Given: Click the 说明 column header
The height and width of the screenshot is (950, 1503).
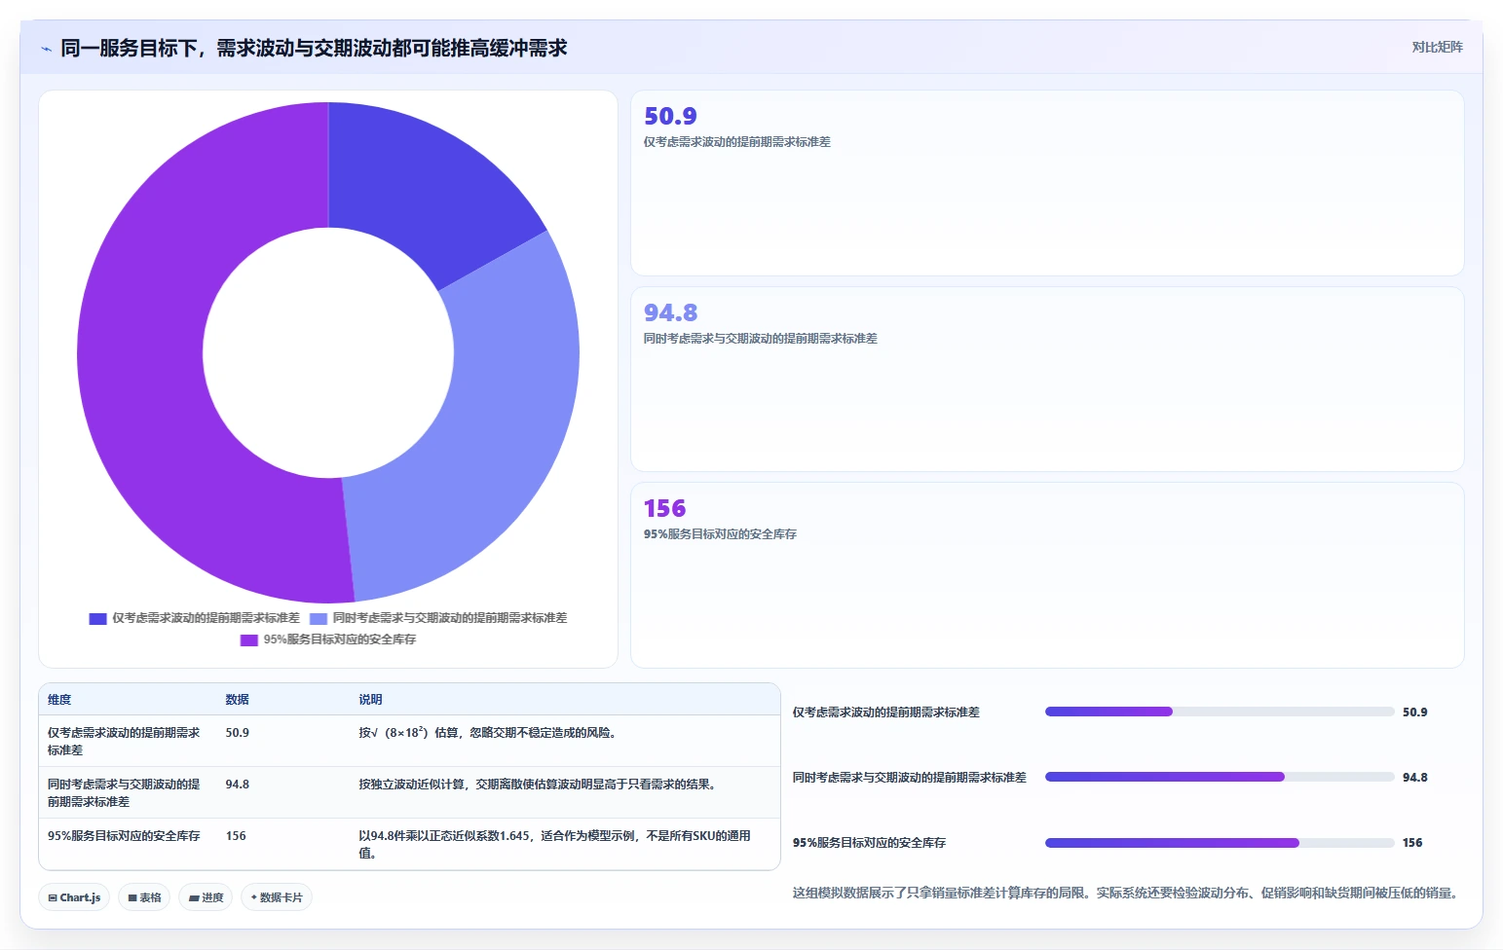Looking at the screenshot, I should [x=370, y=700].
